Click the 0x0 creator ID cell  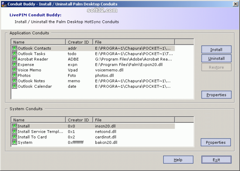coord(71,126)
